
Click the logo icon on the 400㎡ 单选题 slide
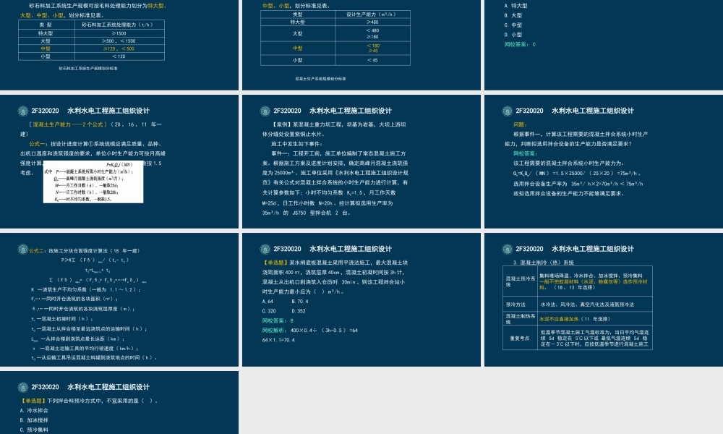(265, 249)
